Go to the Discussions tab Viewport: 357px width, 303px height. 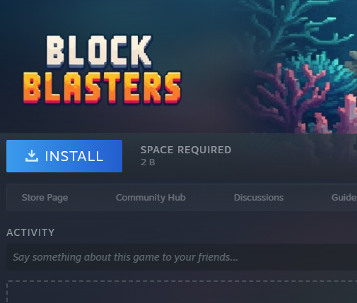tap(259, 197)
